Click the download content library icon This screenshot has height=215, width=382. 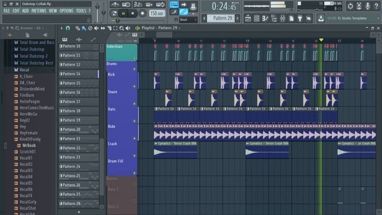tap(321, 19)
